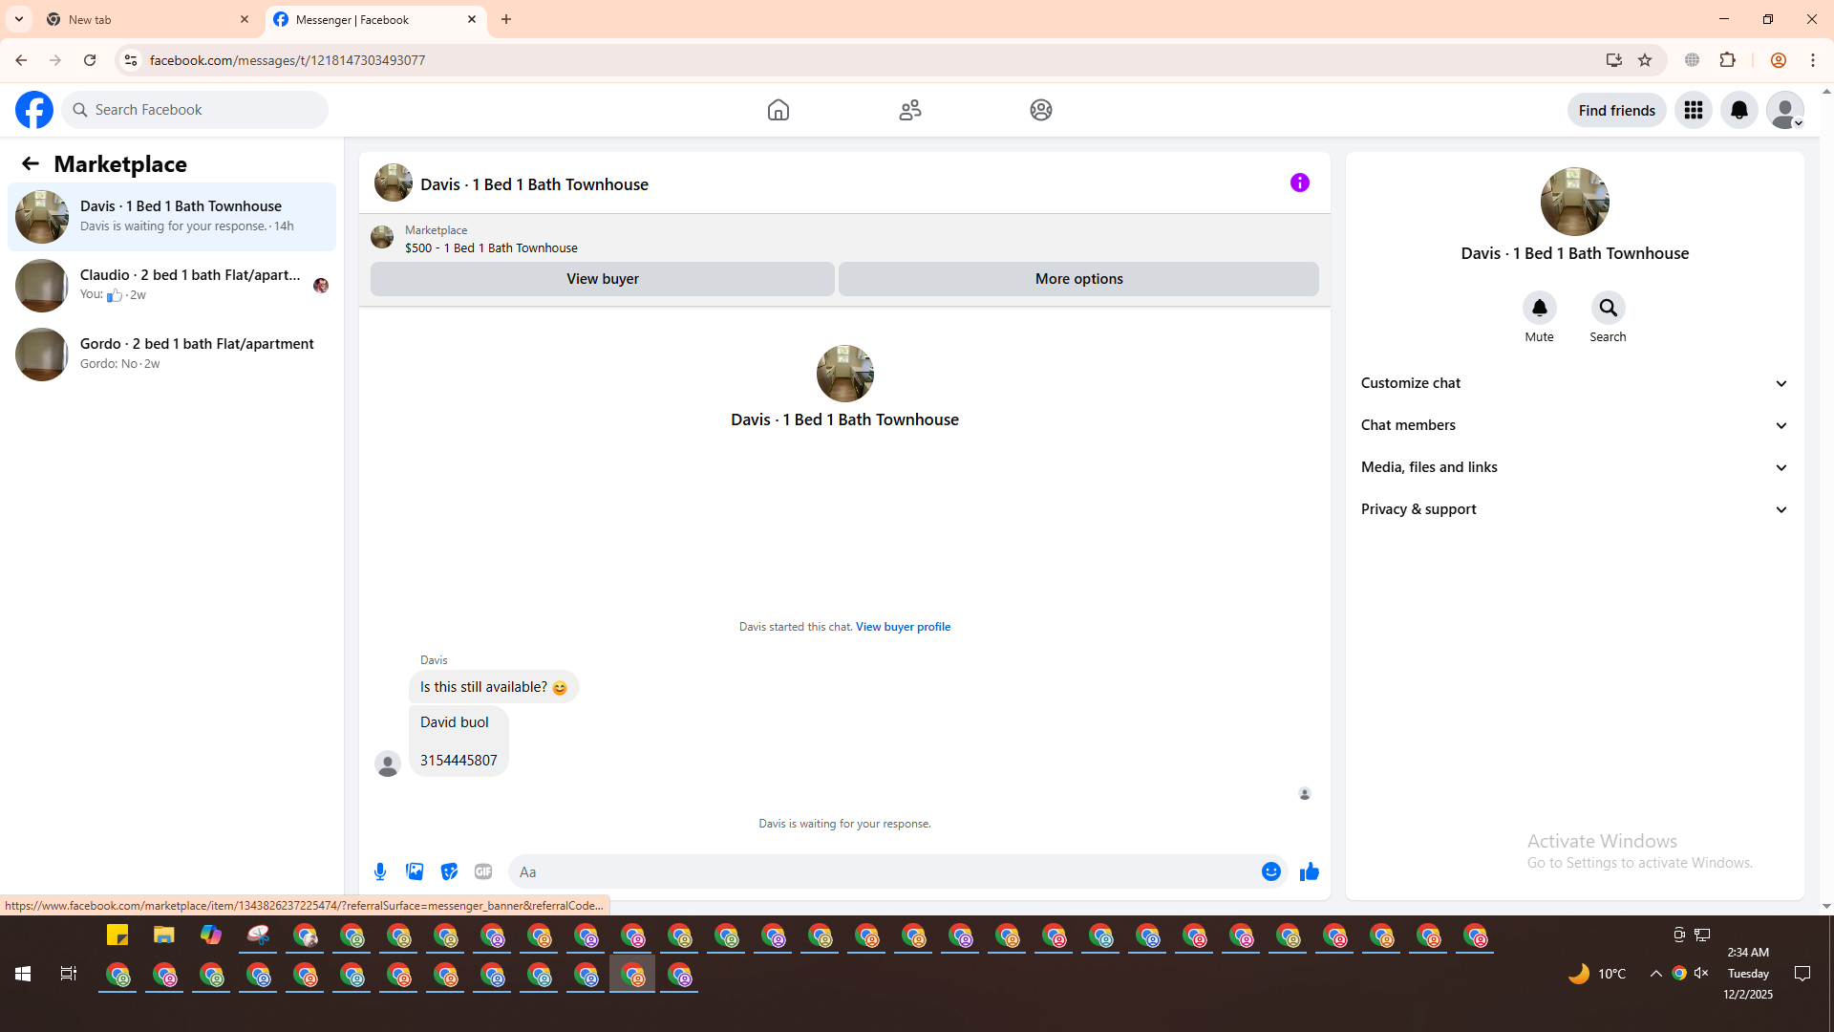Image resolution: width=1834 pixels, height=1032 pixels.
Task: Expand Customize chat section
Action: point(1573,383)
